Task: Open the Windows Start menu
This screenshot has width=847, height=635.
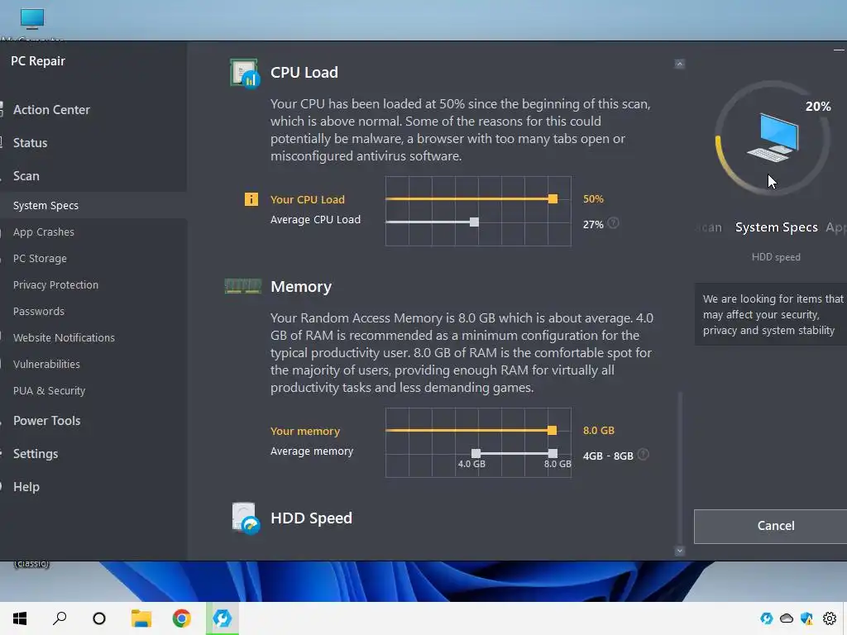Action: (20, 618)
